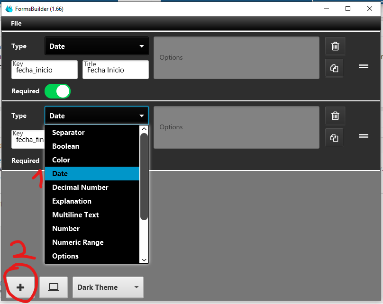Viewport: 383px width, 304px height.
Task: Click the Options box of the fecha_fin field
Action: tap(237, 127)
